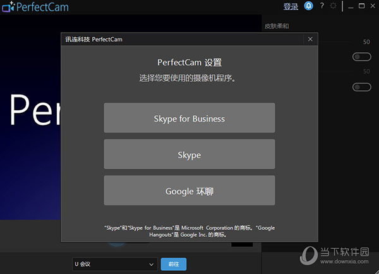Minimize the PerfectCam main window

tap(351, 6)
